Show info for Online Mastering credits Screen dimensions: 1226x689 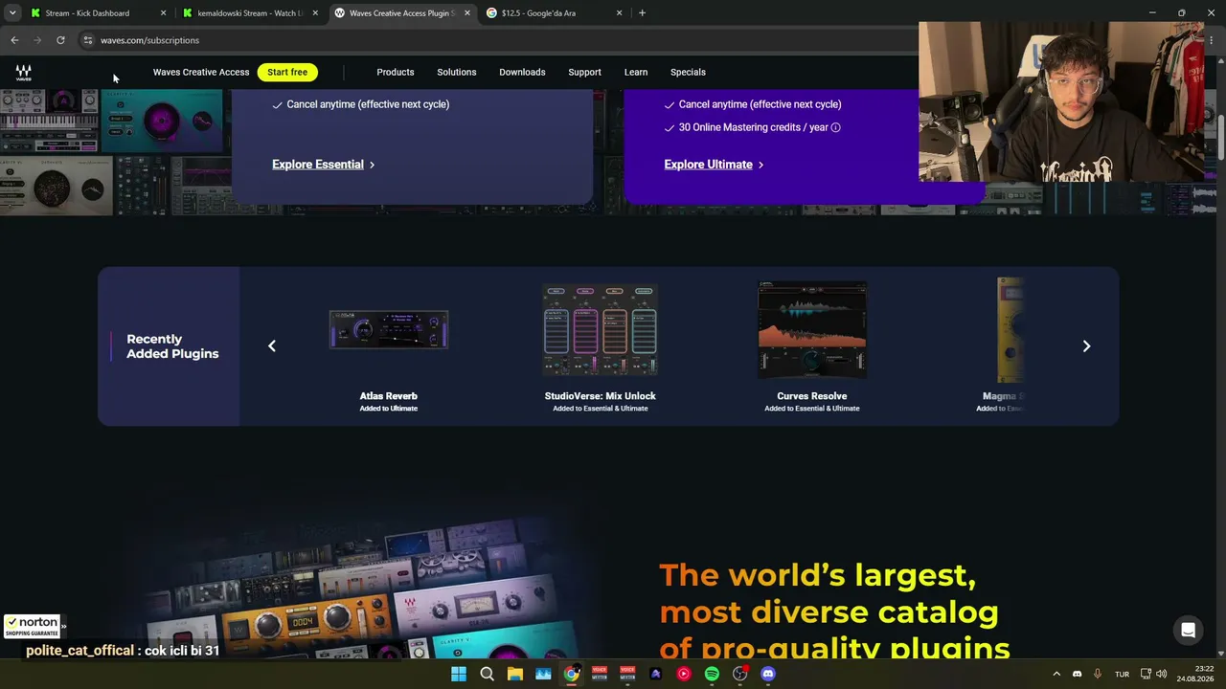pyautogui.click(x=835, y=127)
